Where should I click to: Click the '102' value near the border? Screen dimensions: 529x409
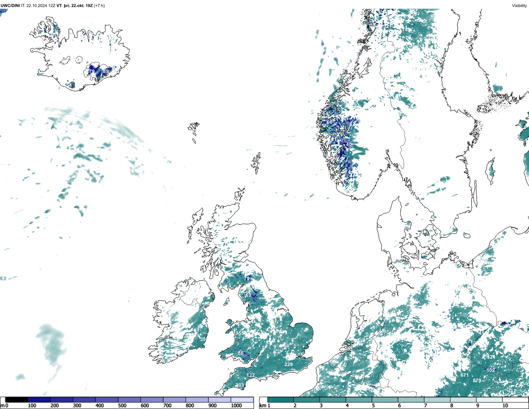pyautogui.click(x=491, y=370)
